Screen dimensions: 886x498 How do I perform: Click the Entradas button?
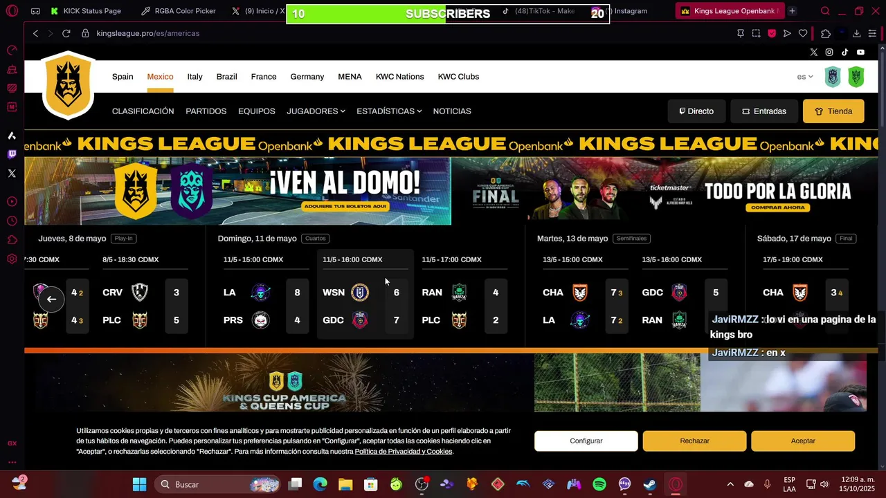click(x=764, y=111)
